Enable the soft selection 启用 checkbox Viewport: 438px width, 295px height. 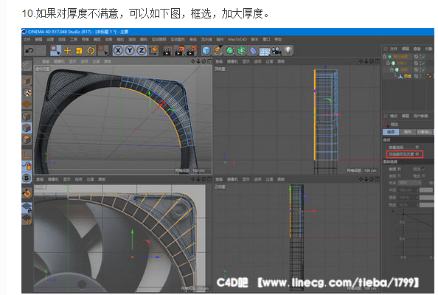400,169
